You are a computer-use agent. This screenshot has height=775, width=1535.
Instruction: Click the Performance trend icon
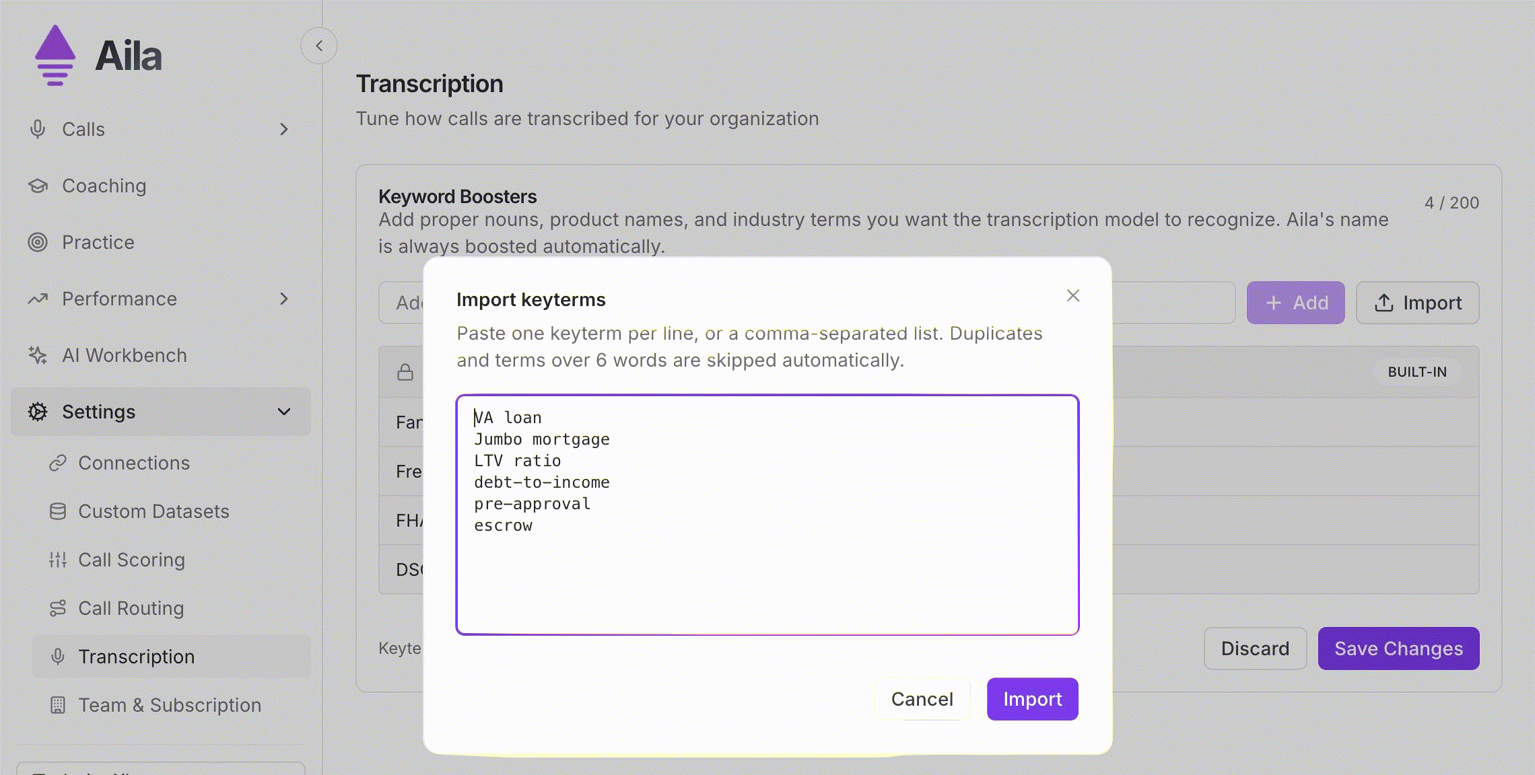tap(38, 299)
